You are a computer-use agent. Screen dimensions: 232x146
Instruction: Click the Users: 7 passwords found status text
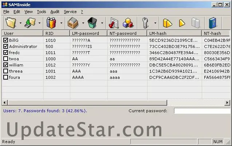(x=45, y=111)
